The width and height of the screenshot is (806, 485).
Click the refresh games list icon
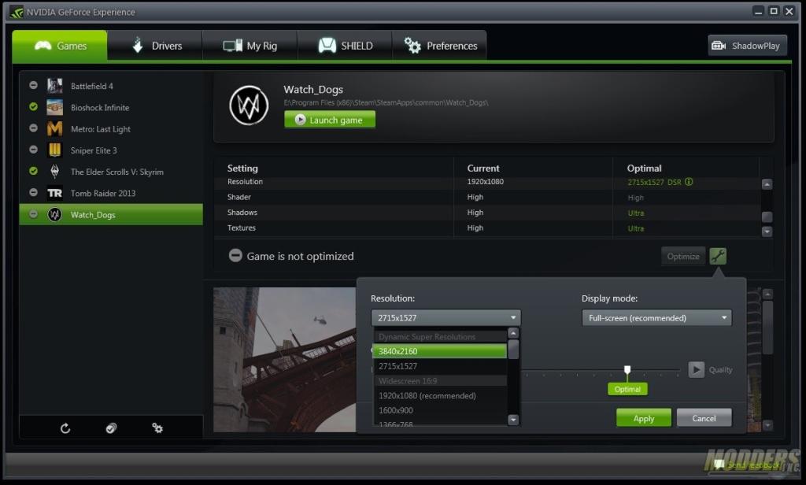click(65, 428)
